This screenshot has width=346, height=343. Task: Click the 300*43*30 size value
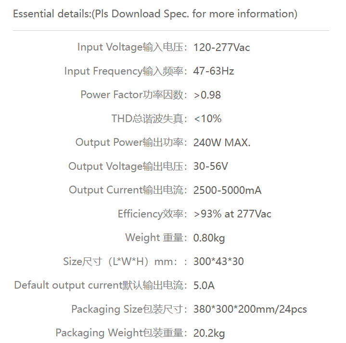218,261
